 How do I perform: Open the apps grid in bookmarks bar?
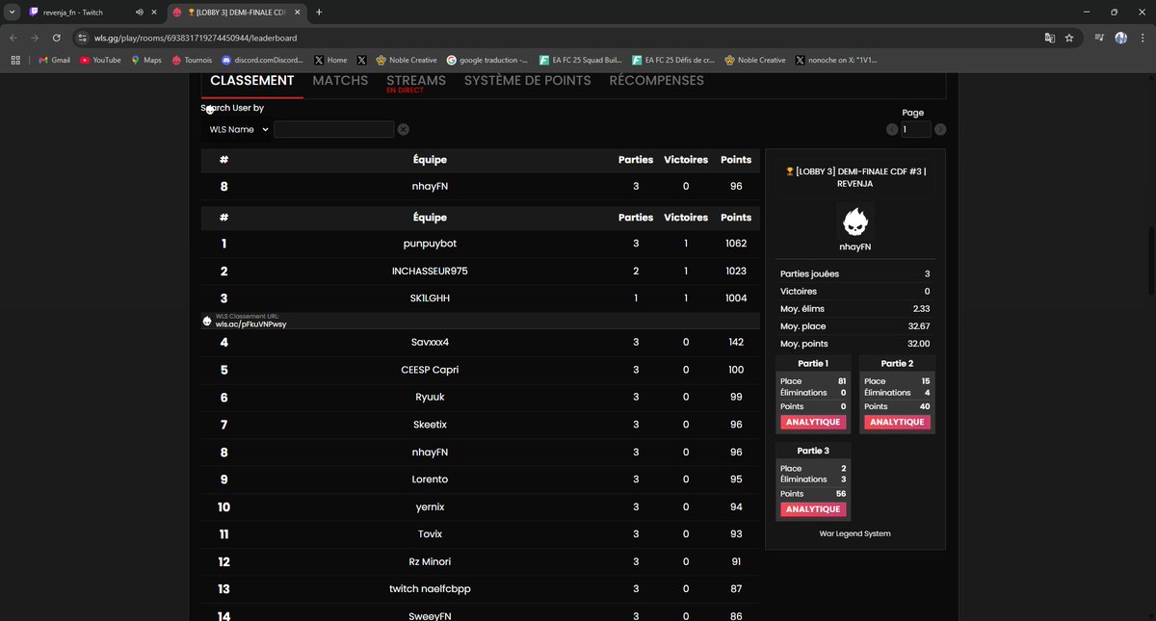(x=14, y=60)
